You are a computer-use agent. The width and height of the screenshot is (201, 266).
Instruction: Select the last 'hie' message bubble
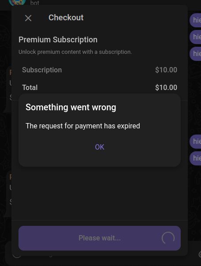(x=195, y=158)
